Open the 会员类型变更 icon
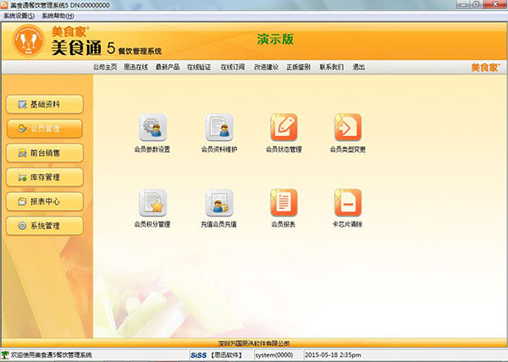Viewport: 508px width, 362px height. point(348,127)
